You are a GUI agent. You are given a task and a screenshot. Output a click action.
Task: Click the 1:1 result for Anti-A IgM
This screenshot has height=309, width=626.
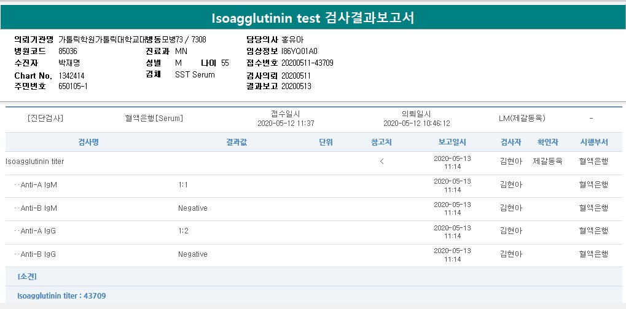click(182, 185)
